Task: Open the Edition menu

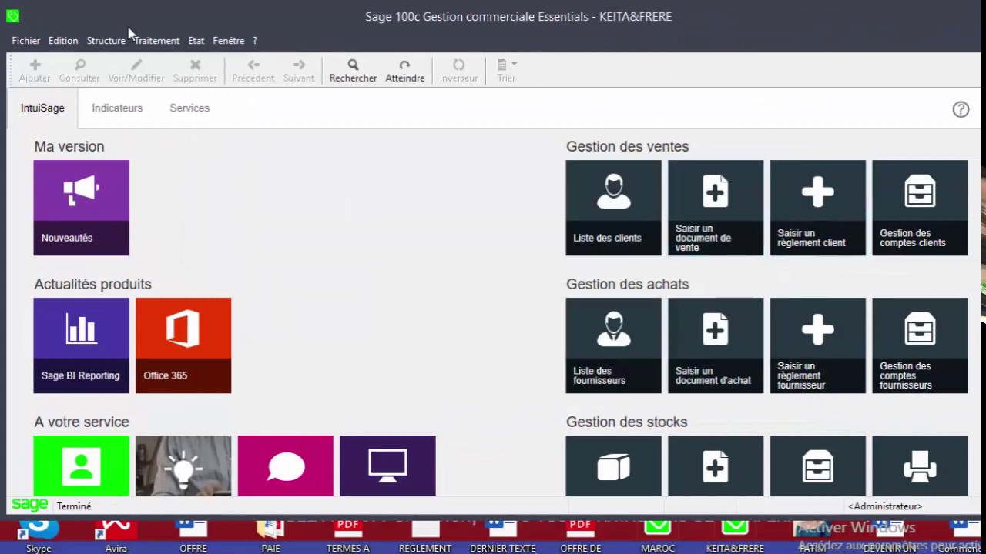Action: (63, 41)
